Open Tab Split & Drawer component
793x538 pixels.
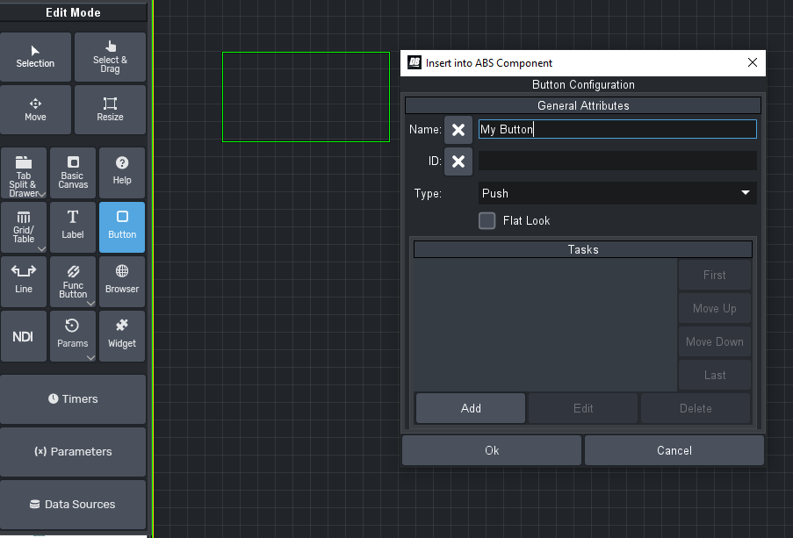pos(23,173)
